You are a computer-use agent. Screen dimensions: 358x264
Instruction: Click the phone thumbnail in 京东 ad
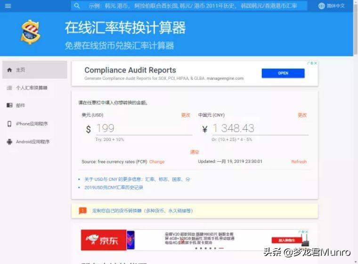(x=130, y=240)
